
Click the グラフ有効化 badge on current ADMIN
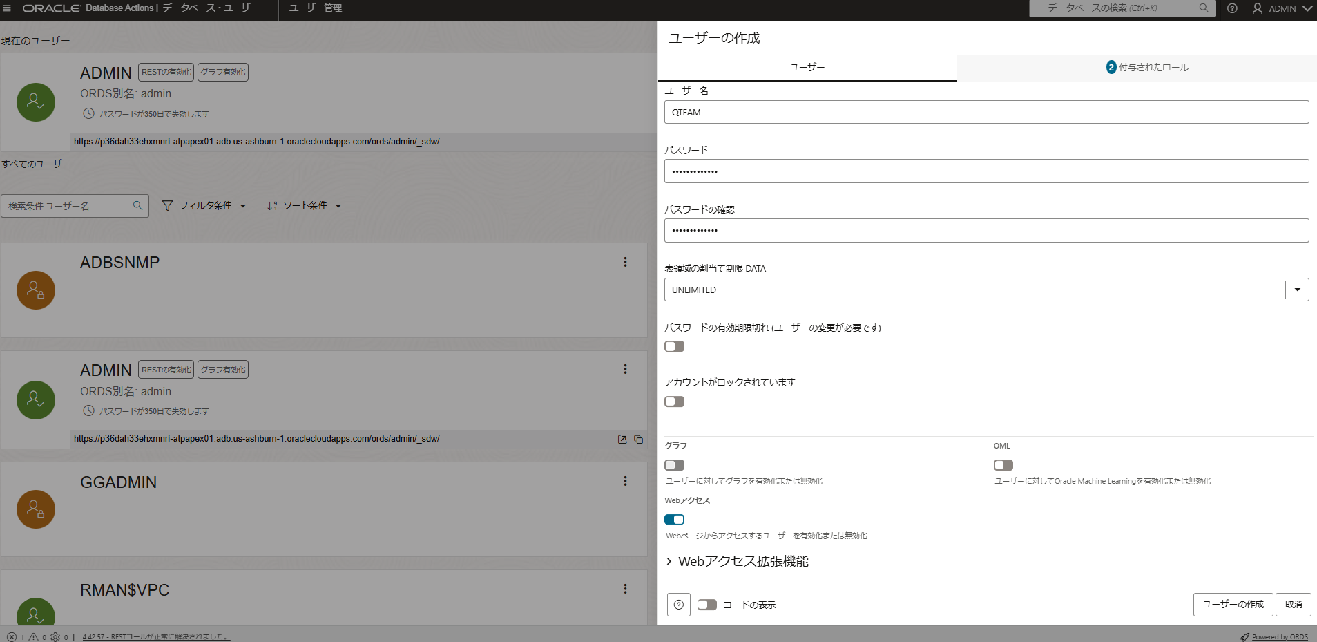click(223, 72)
